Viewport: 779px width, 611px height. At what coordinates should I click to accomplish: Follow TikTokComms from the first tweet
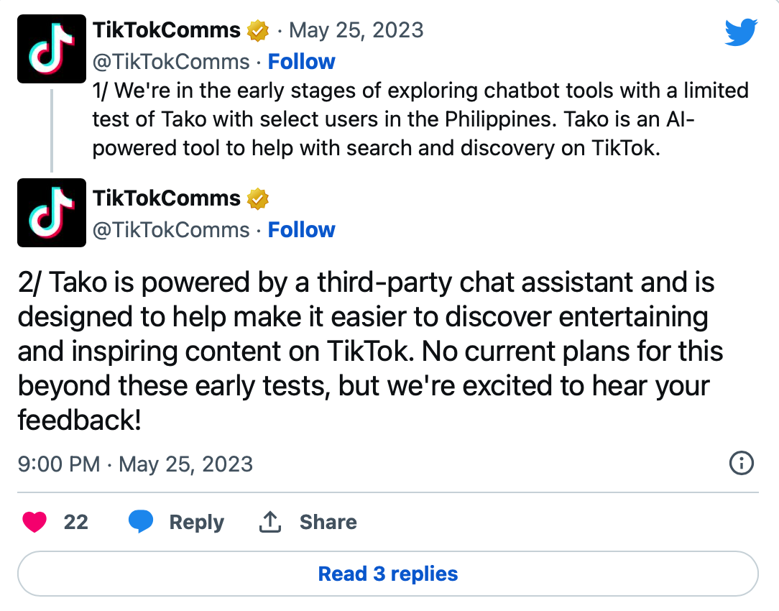pos(301,62)
